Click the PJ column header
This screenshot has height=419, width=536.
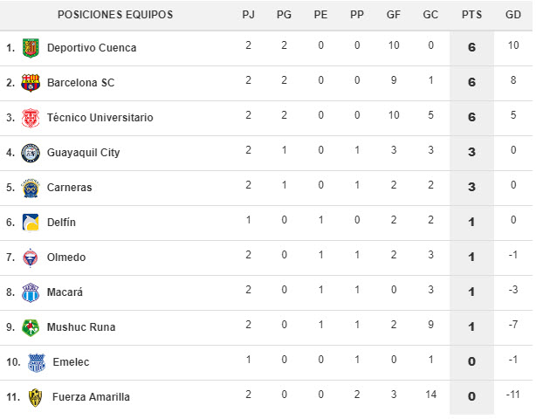click(248, 15)
